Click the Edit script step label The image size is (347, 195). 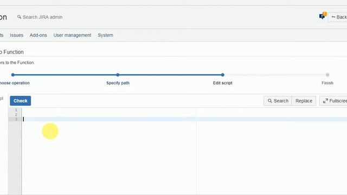pos(223,83)
